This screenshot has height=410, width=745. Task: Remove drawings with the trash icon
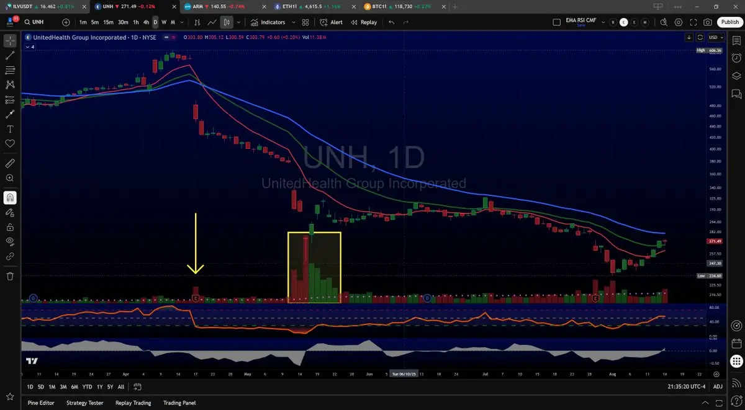click(x=10, y=276)
